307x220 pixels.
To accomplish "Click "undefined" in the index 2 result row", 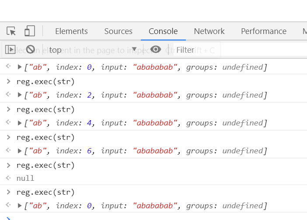I will [243, 95].
